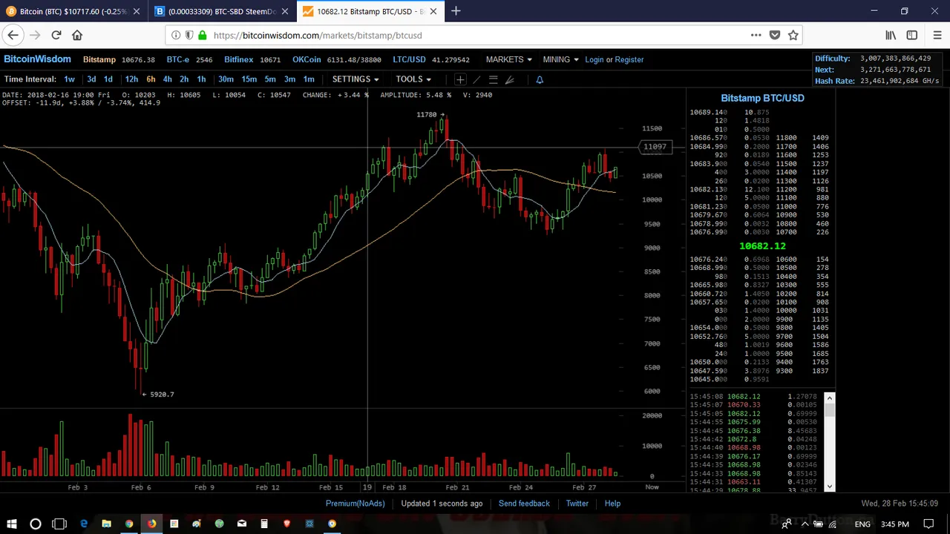
Task: Set time interval to 6h
Action: pyautogui.click(x=151, y=79)
